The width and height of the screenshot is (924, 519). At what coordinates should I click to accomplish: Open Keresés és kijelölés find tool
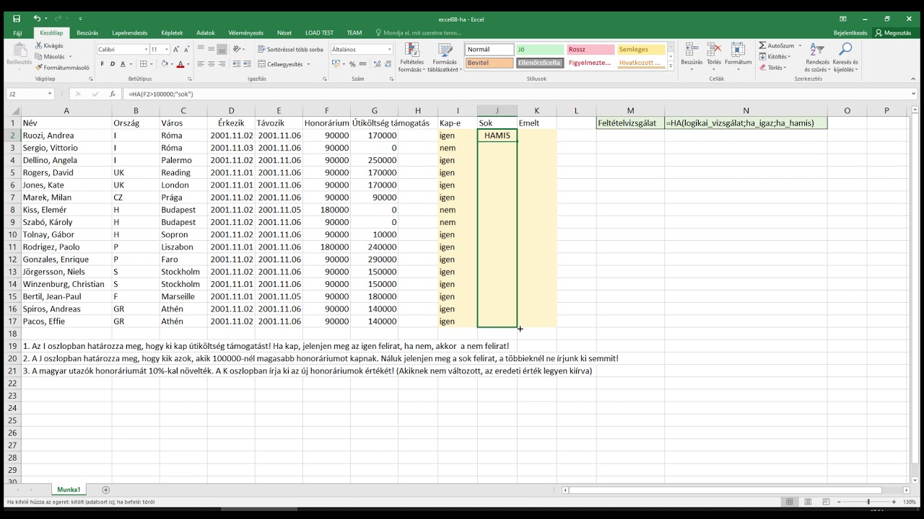pyautogui.click(x=845, y=58)
